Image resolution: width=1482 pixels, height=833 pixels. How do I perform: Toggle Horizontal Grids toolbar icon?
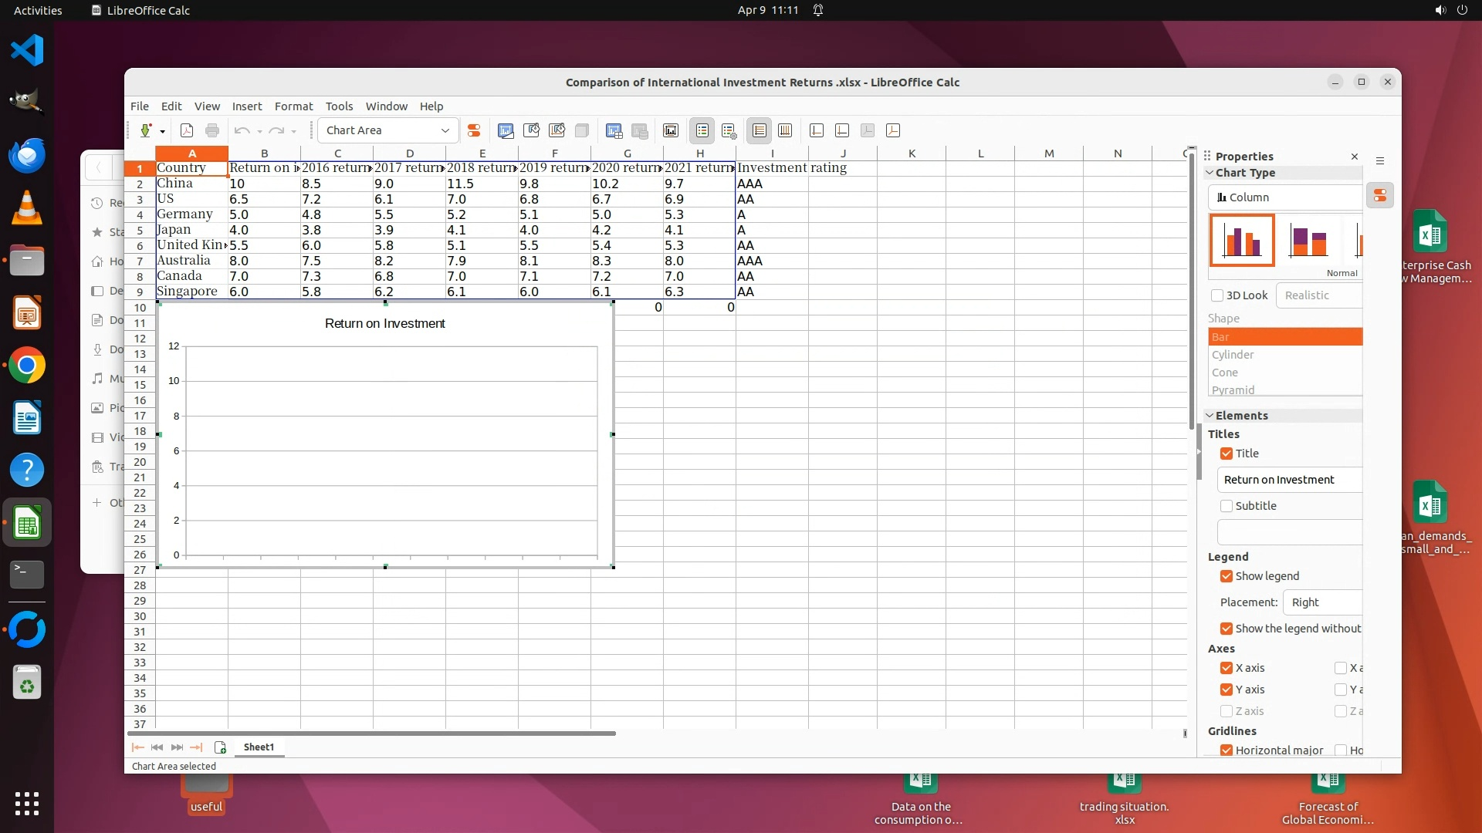tap(759, 130)
